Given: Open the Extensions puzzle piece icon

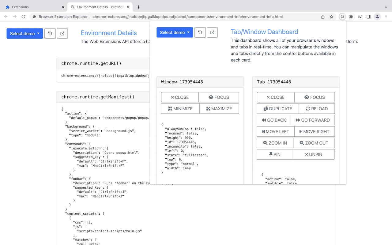Looking at the screenshot, I should [351, 17].
